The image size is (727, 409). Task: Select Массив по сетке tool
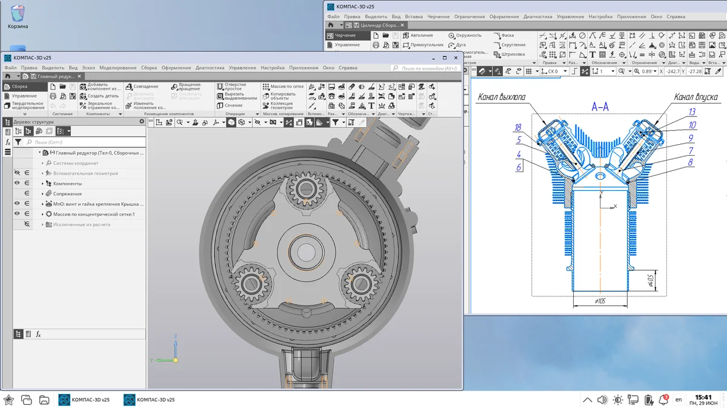point(283,87)
